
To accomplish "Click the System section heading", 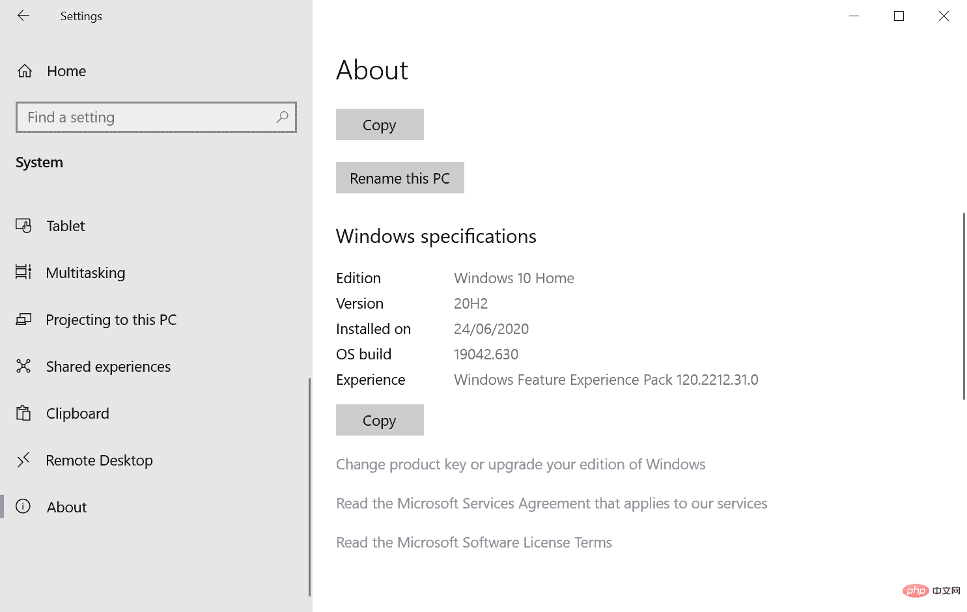I will (39, 162).
